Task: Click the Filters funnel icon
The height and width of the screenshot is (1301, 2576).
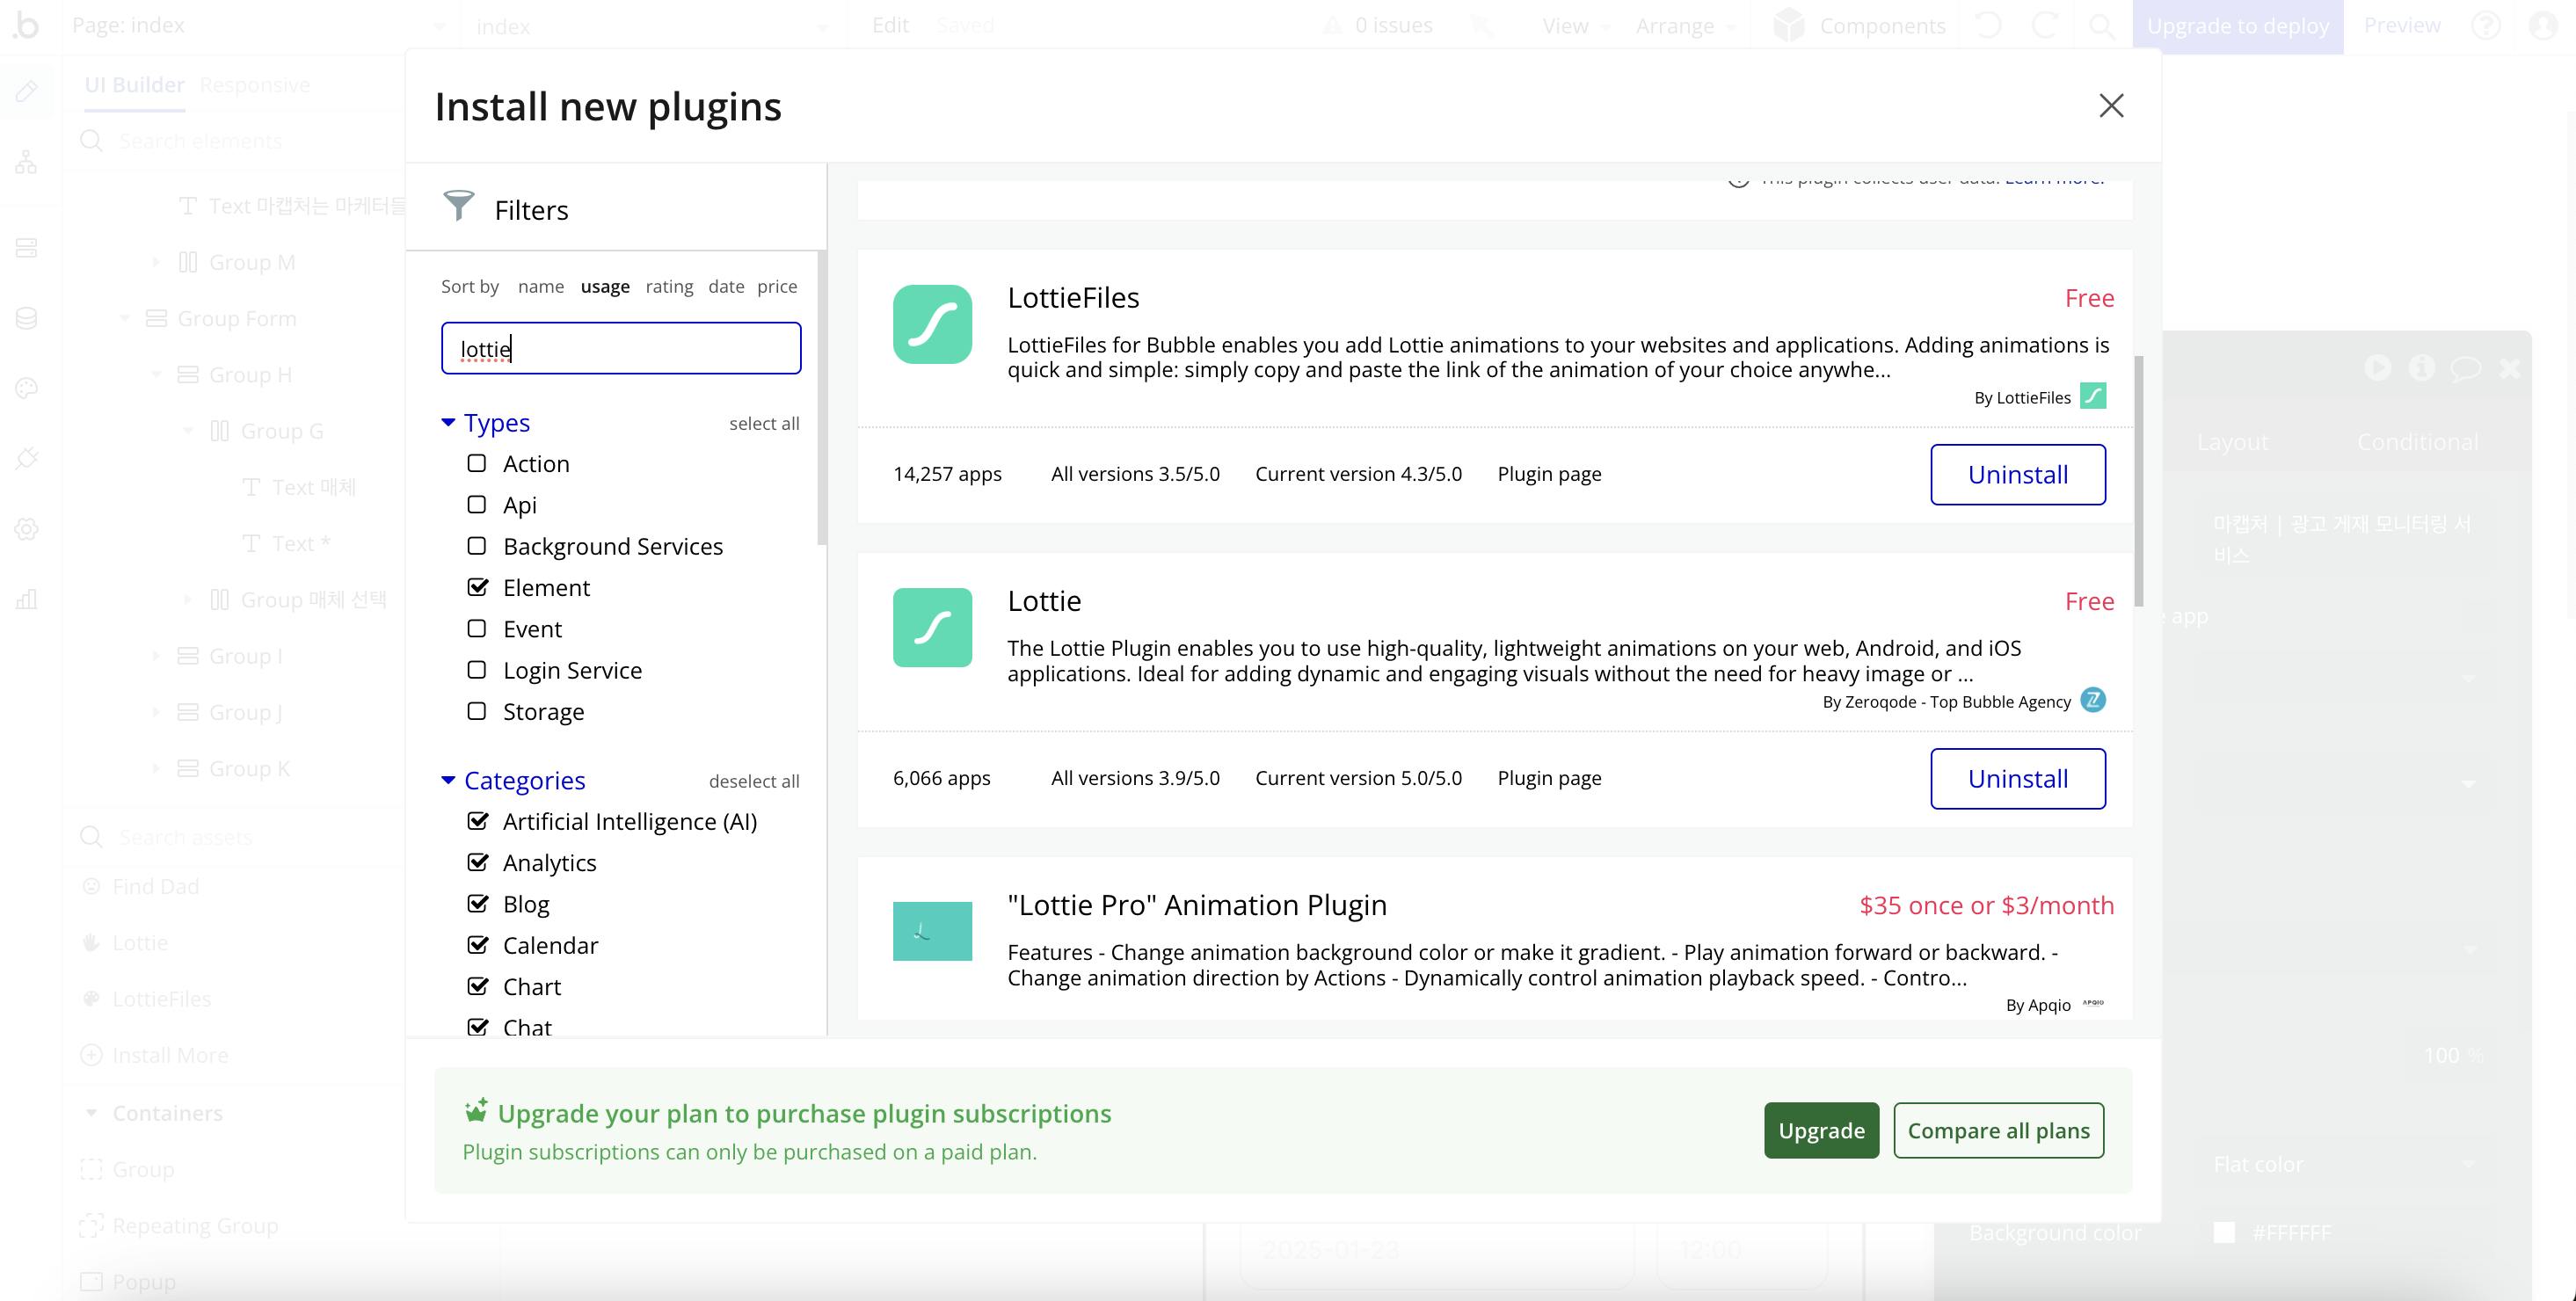Action: [459, 206]
